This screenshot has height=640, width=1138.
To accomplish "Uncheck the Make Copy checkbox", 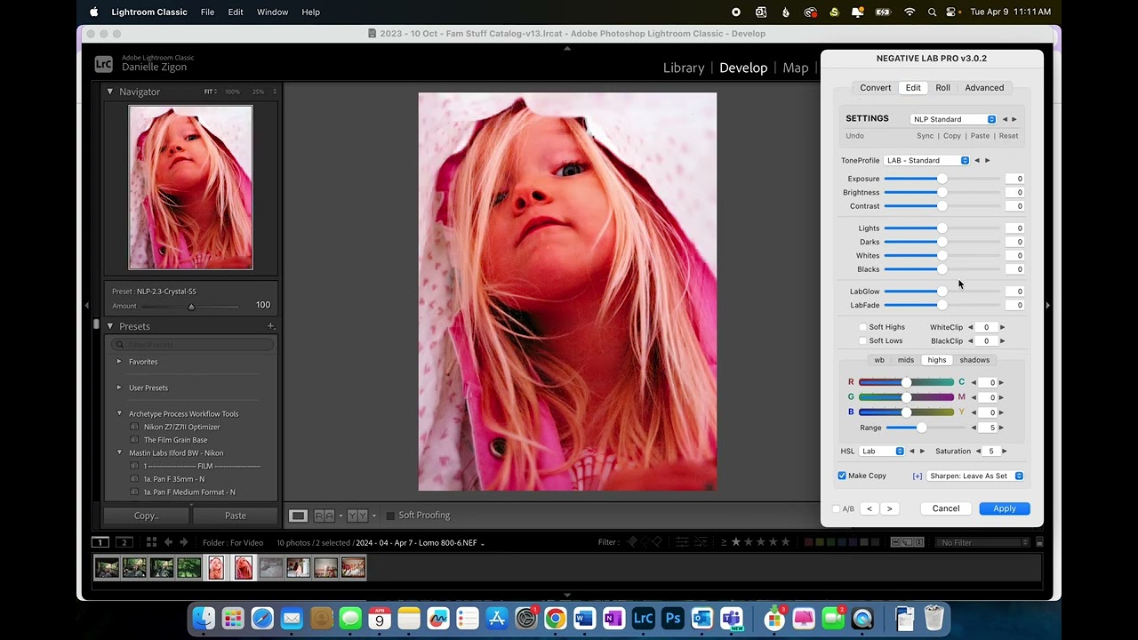I will pos(842,476).
